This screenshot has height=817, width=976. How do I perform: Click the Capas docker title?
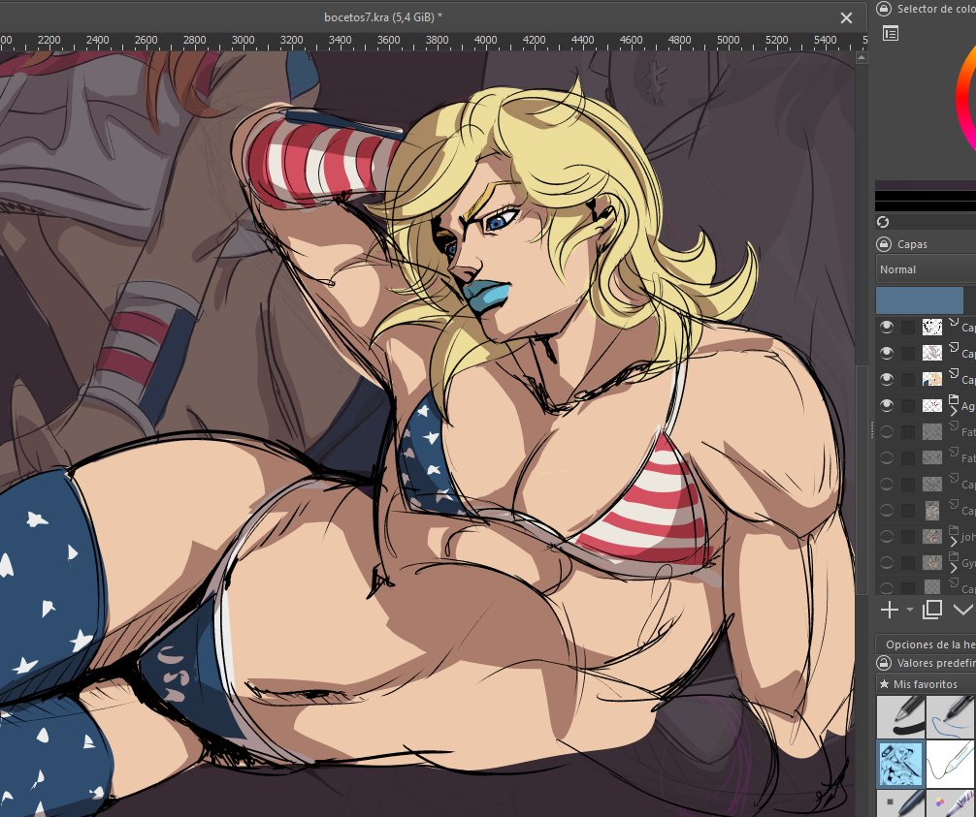[x=913, y=244]
